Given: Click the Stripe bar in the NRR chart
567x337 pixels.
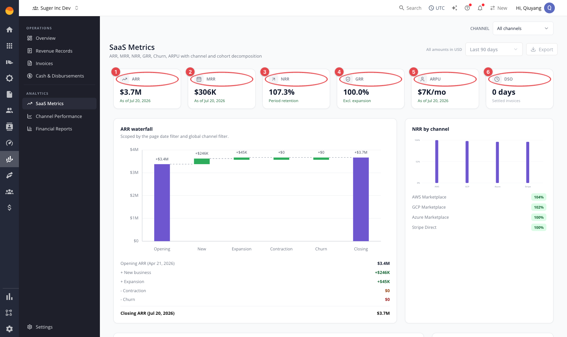Looking at the screenshot, I should click(x=528, y=162).
